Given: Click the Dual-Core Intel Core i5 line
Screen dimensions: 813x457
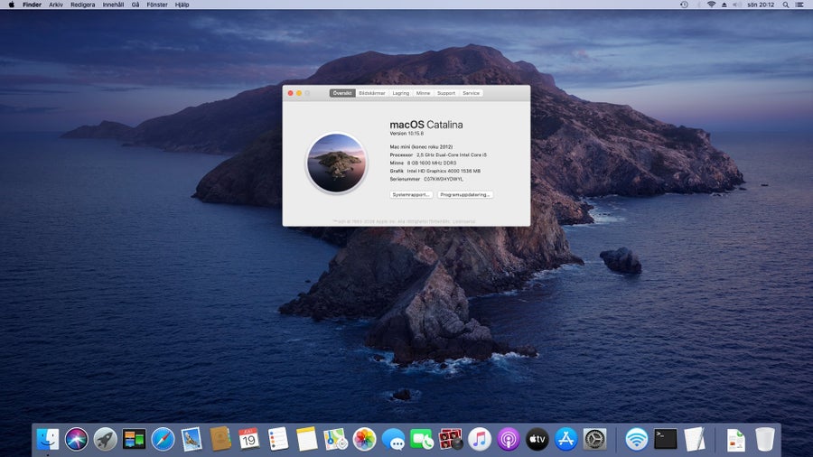Looking at the screenshot, I should [438, 155].
